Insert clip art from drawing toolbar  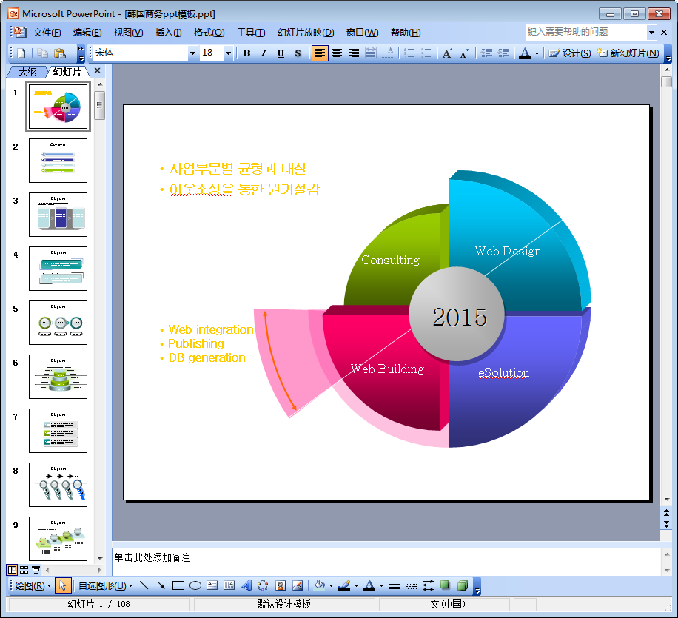(281, 585)
